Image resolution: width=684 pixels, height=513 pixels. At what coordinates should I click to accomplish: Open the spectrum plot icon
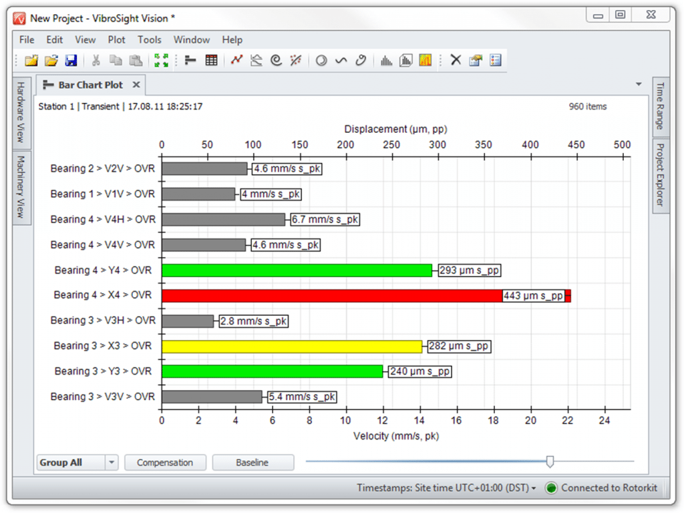coord(385,60)
